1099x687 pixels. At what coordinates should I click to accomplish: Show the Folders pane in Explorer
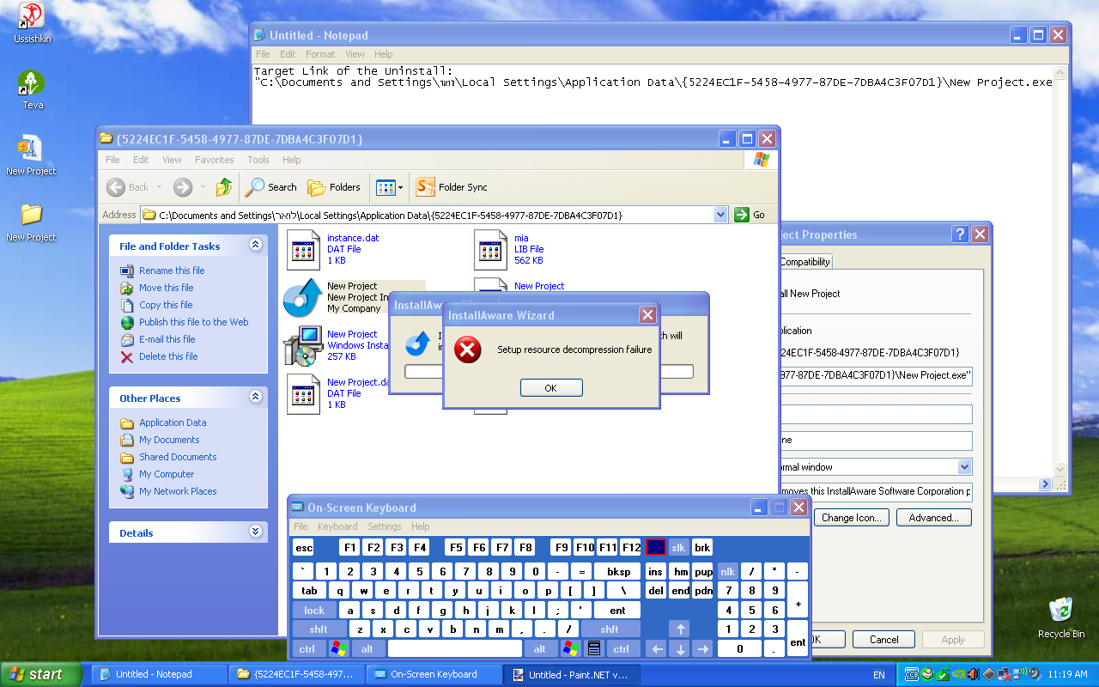pos(334,187)
